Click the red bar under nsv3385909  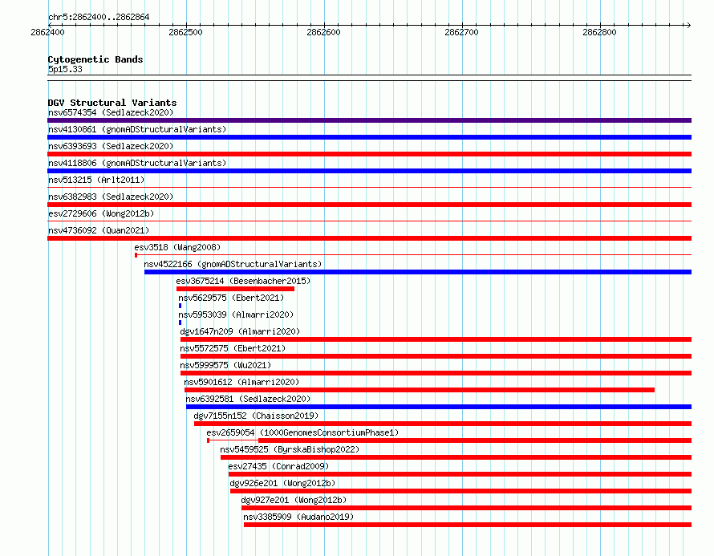tap(468, 525)
